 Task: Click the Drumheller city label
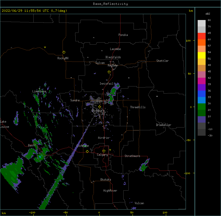(x=164, y=125)
